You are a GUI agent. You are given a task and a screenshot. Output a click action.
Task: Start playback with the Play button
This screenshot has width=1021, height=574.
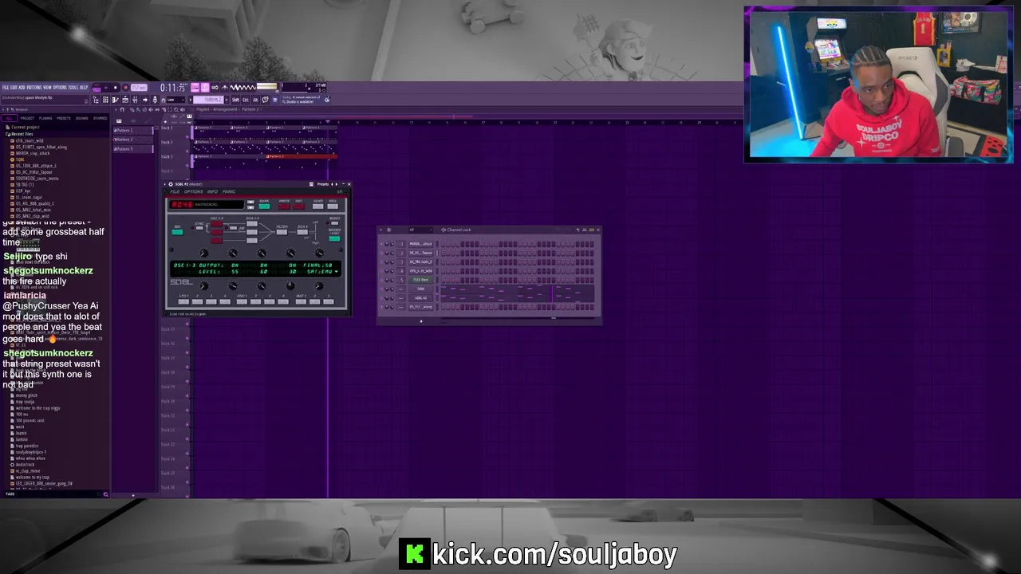tap(106, 87)
